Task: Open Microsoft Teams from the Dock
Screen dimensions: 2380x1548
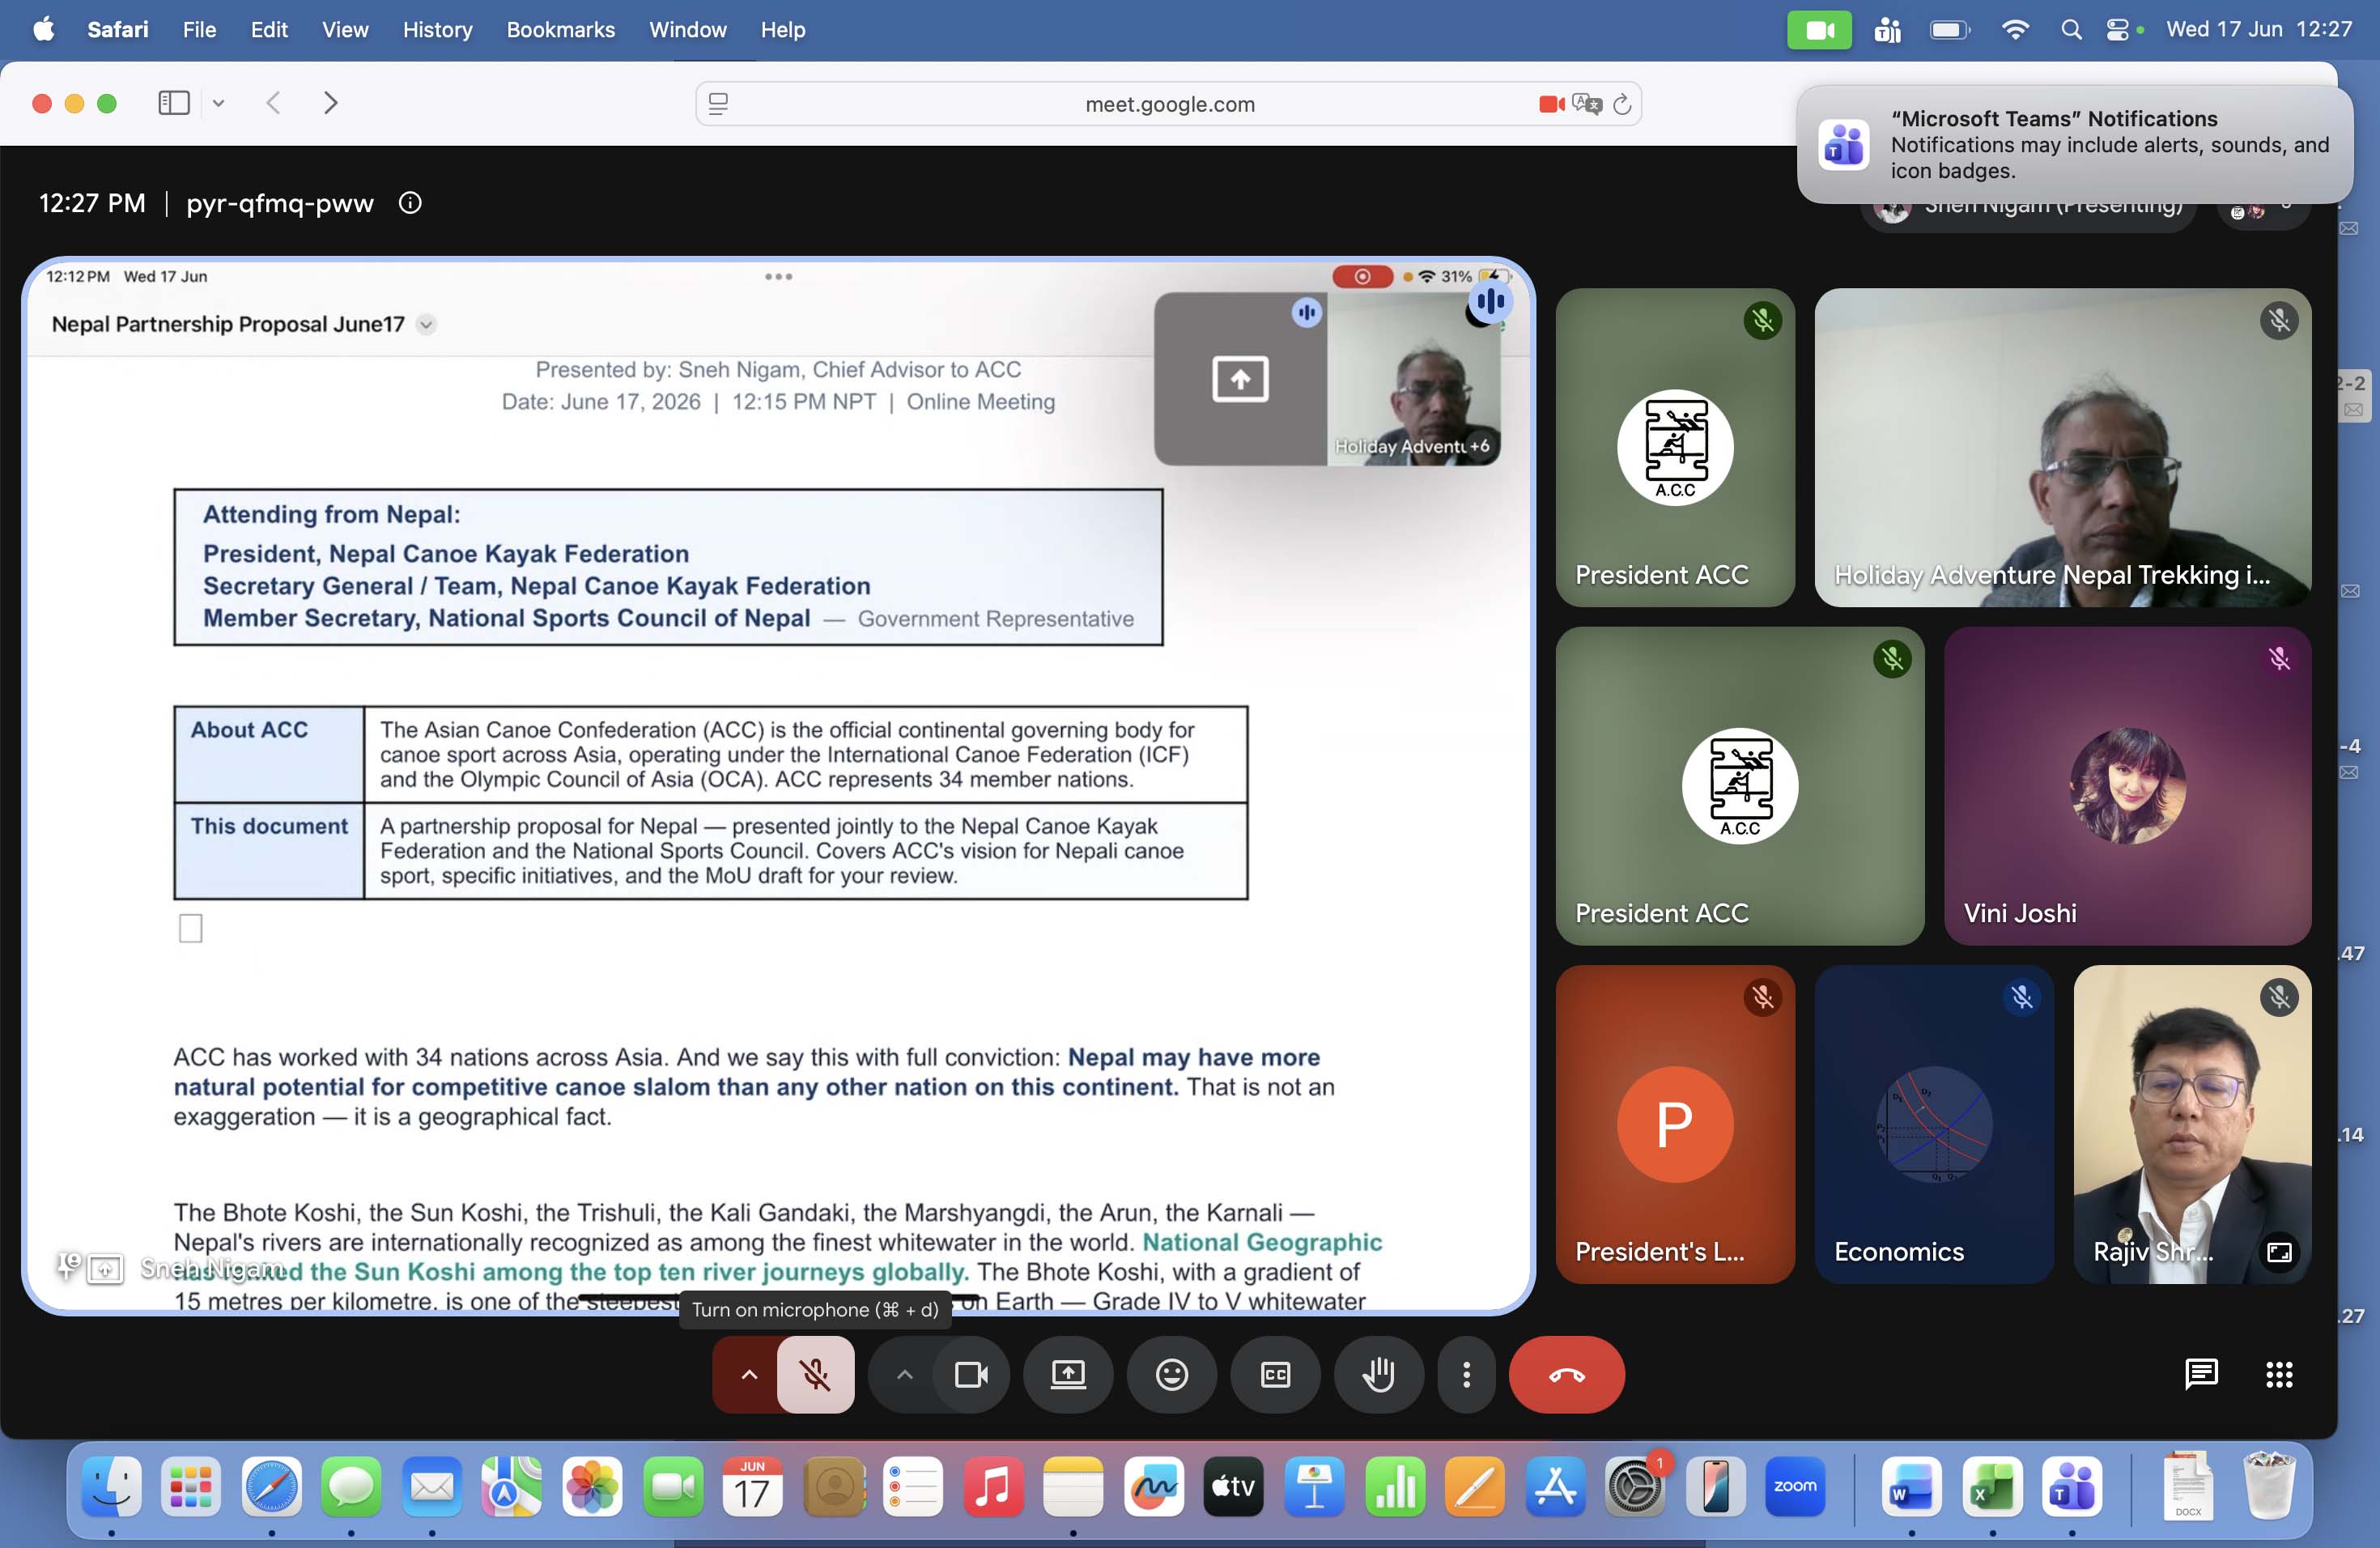Action: pos(2071,1486)
